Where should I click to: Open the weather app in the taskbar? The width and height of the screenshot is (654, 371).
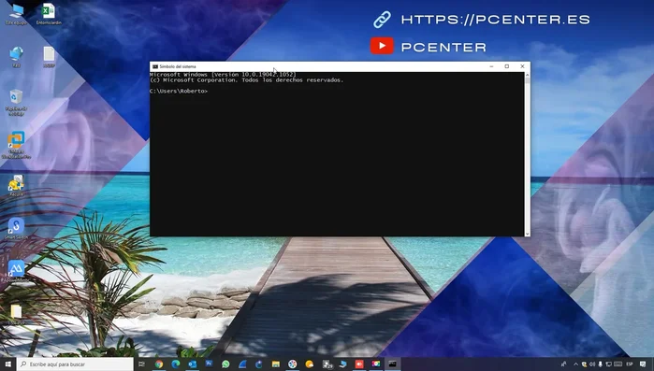(x=309, y=364)
